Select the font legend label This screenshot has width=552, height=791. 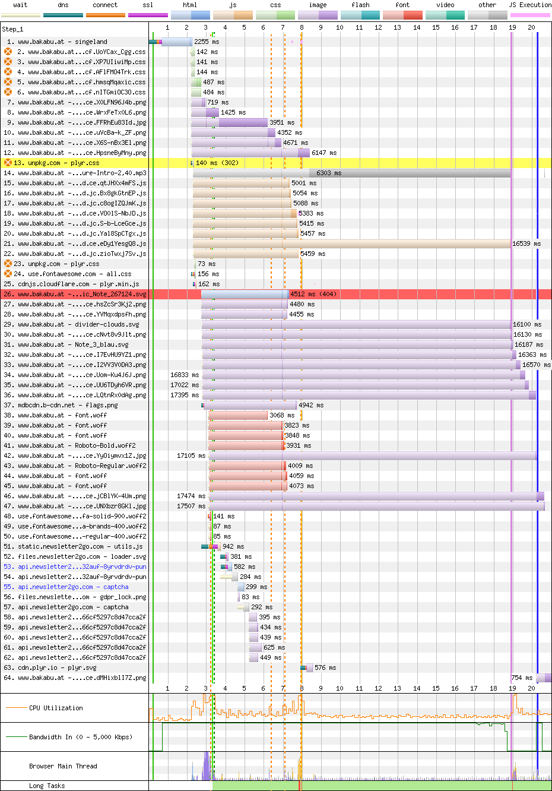[402, 5]
